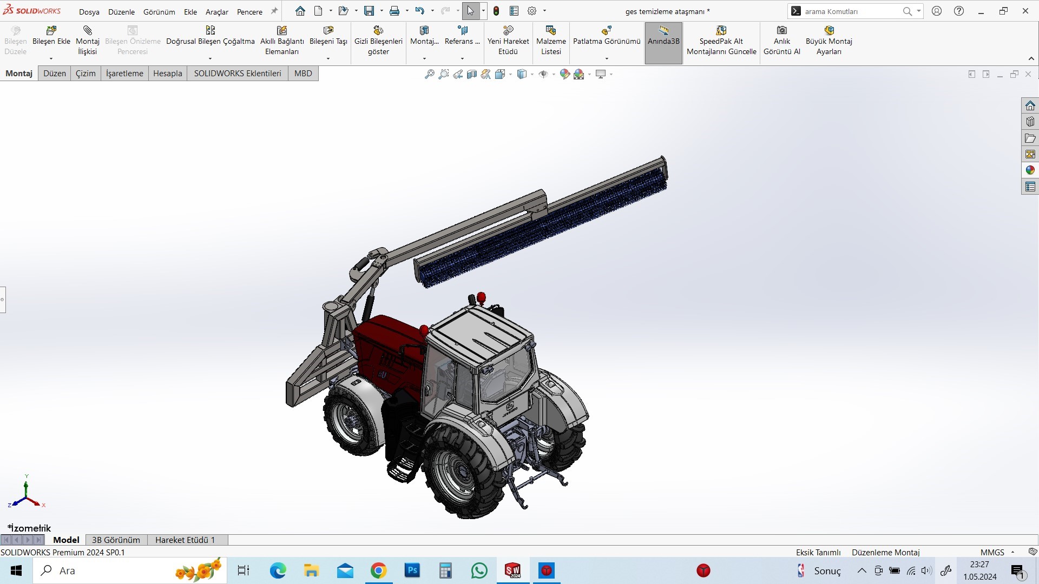Expand the Save button dropdown arrow
Screen dimensions: 1039x584
click(382, 11)
